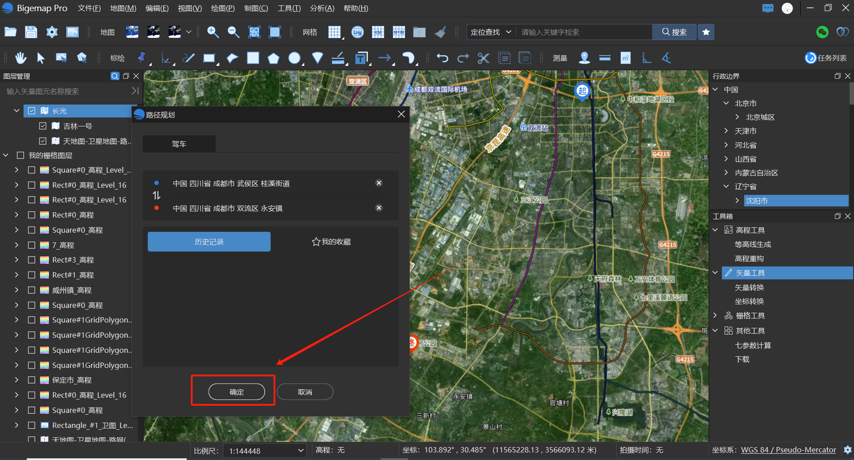
Task: Click the WGS 84 / Pseudo-Mercator coordinate link
Action: coord(788,450)
